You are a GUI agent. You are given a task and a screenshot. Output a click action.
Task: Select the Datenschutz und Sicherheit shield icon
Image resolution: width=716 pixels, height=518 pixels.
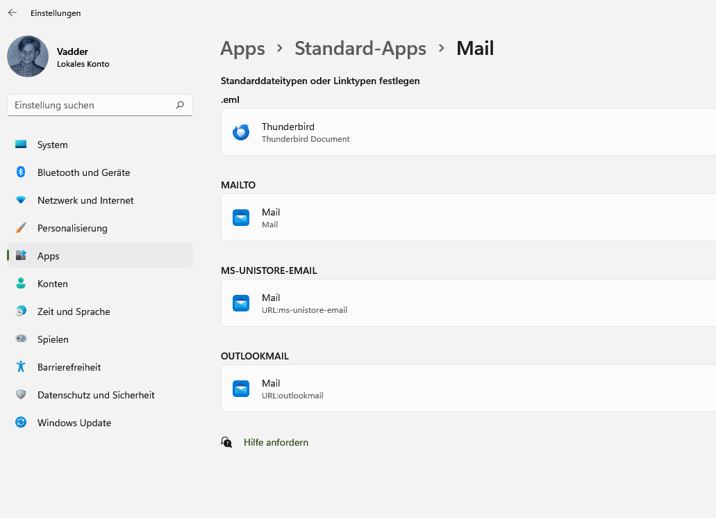pyautogui.click(x=21, y=394)
